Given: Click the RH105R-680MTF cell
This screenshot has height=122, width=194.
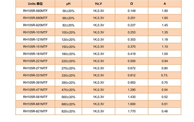Looking at the screenshot, I should [35, 18].
